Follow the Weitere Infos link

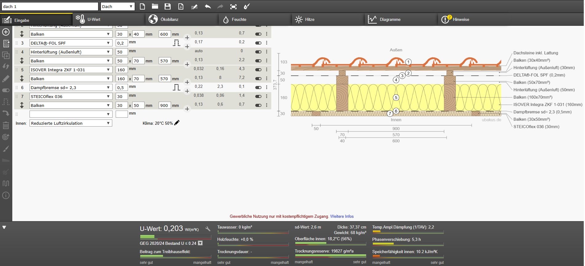[x=342, y=216]
